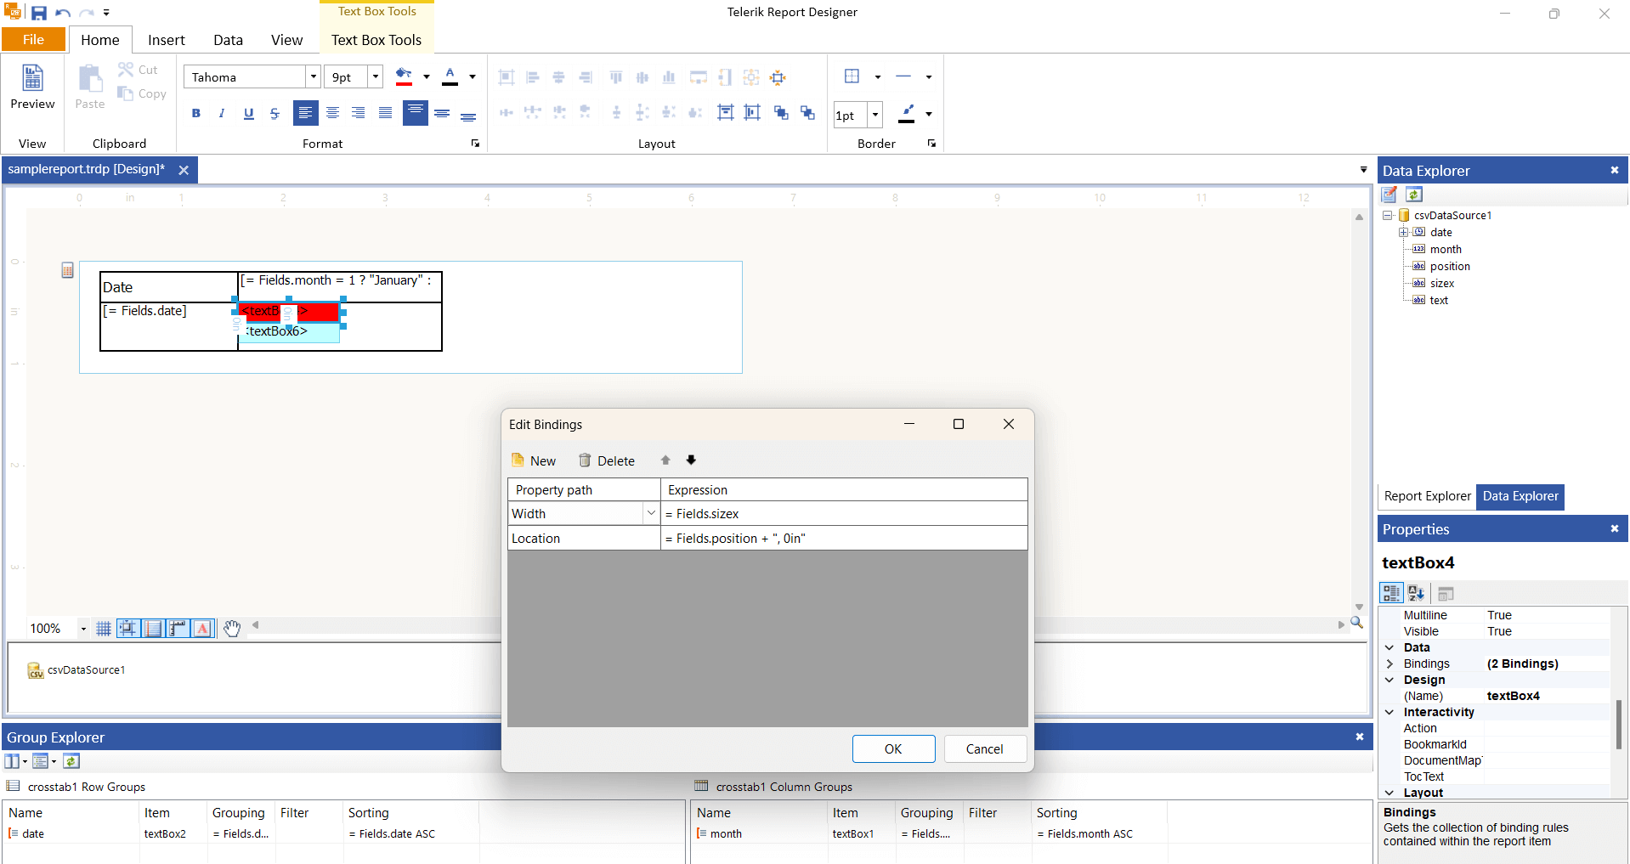Image resolution: width=1630 pixels, height=864 pixels.
Task: Move selected binding down with arrow icon
Action: pos(691,460)
